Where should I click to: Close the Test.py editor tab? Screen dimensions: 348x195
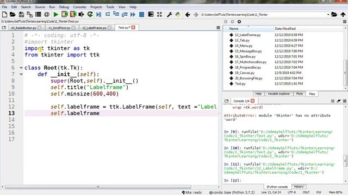133,28
